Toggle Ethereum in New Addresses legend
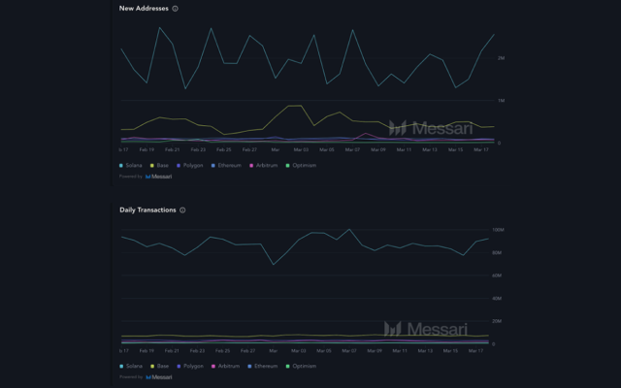 click(229, 166)
